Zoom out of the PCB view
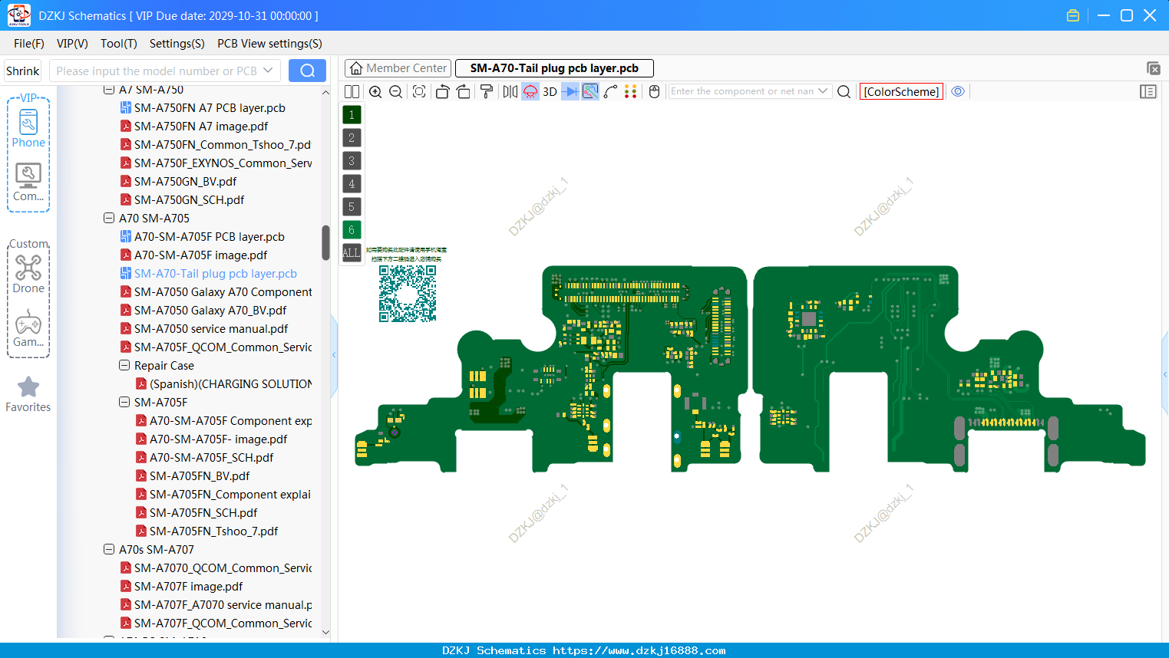The image size is (1169, 658). (x=396, y=92)
